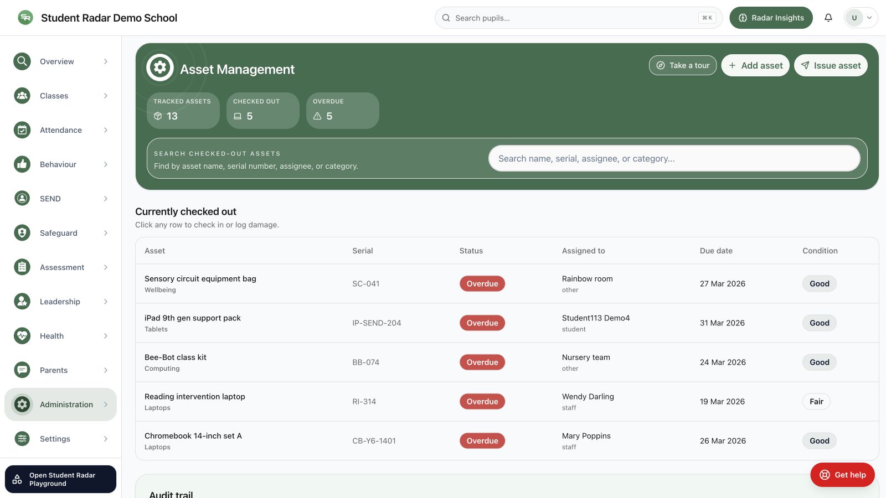
Task: Select the SEND person icon
Action: (x=22, y=199)
